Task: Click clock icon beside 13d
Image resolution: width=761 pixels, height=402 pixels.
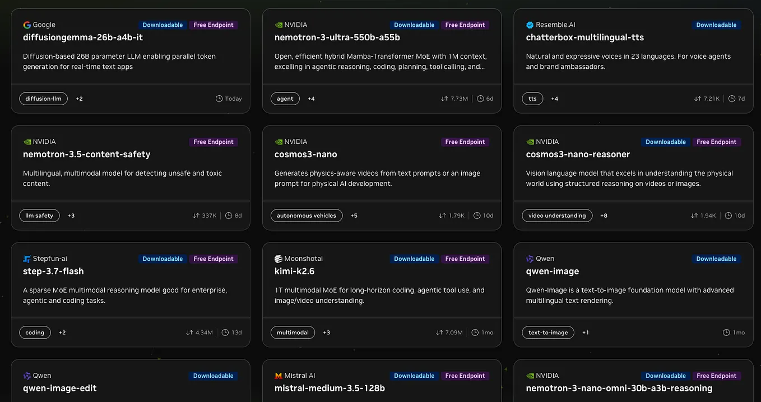Action: pos(225,333)
